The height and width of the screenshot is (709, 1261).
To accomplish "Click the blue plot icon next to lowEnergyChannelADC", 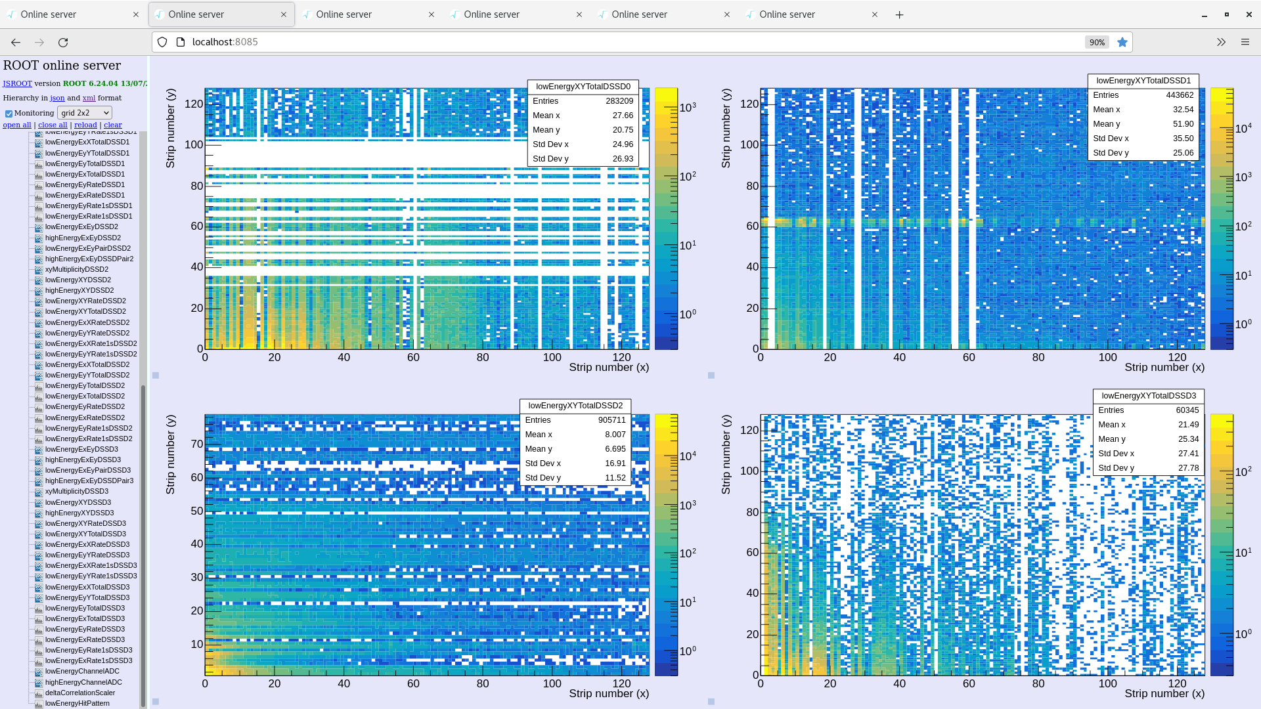I will point(38,671).
